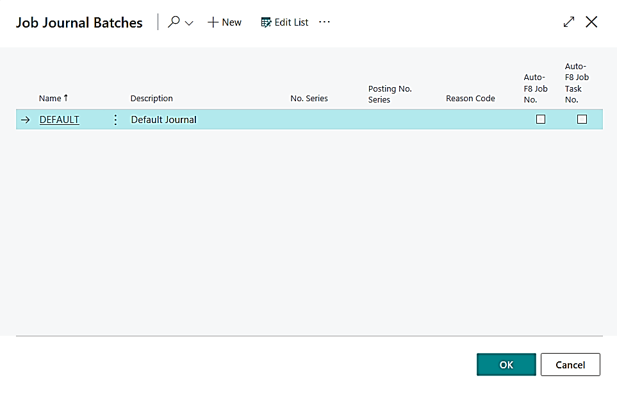617x394 pixels.
Task: Click the plus icon for New
Action: click(x=213, y=22)
